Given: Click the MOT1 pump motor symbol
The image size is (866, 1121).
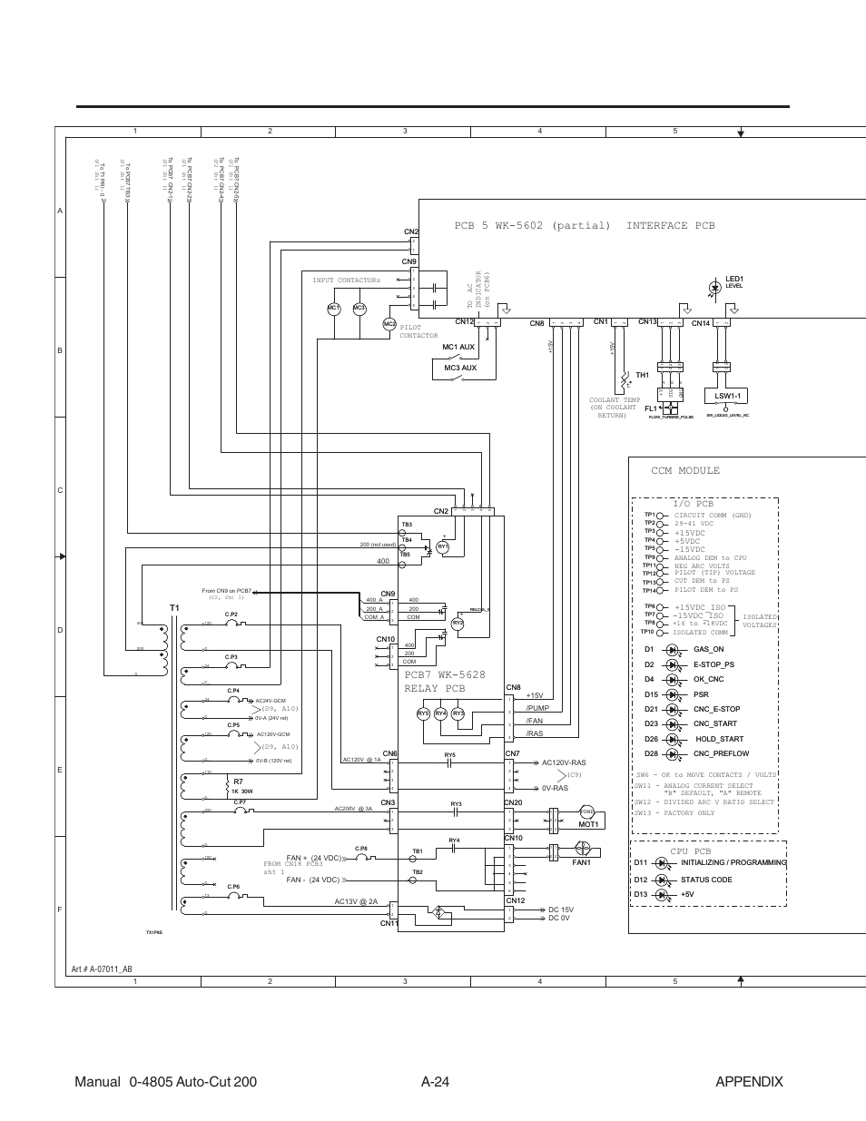Looking at the screenshot, I should (x=586, y=811).
